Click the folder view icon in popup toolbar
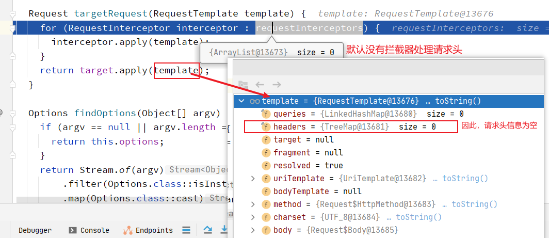Screen dimensions: 549x238 click(243, 85)
